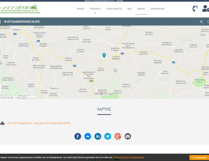Share the page on Facebook
The width and height of the screenshot is (209, 161).
point(78,136)
